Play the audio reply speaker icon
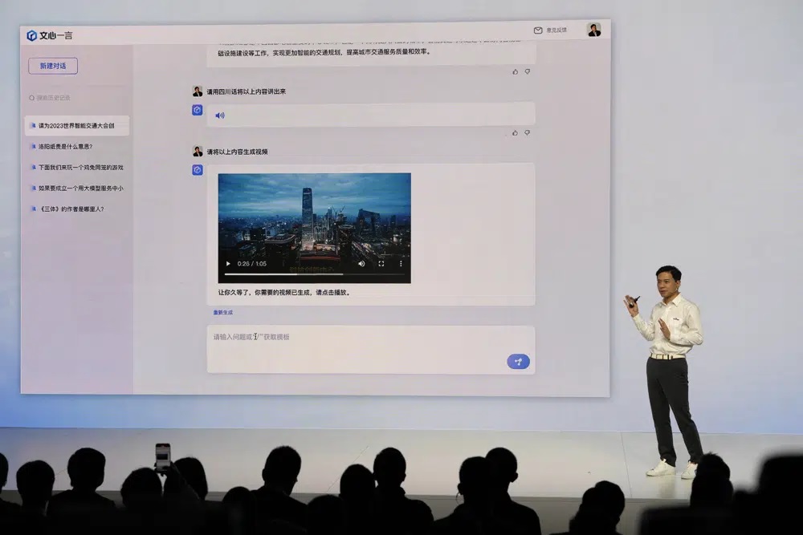Screen dimensions: 803x535 point(220,116)
